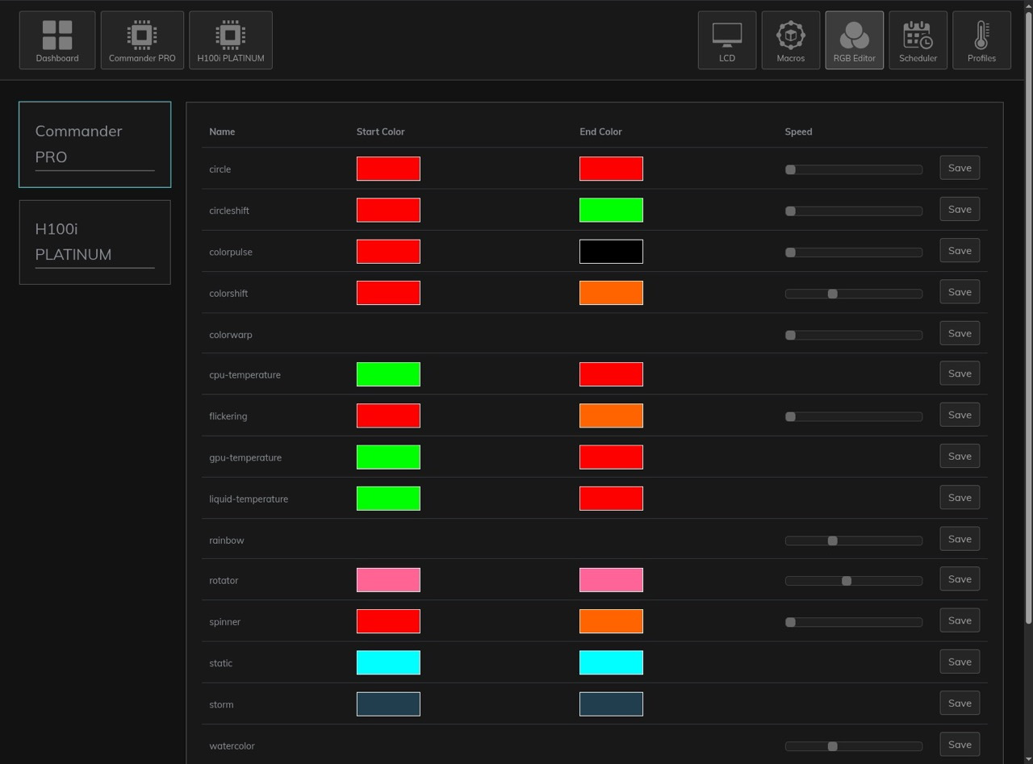
Task: Edit the rotator pink start color
Action: (x=388, y=580)
